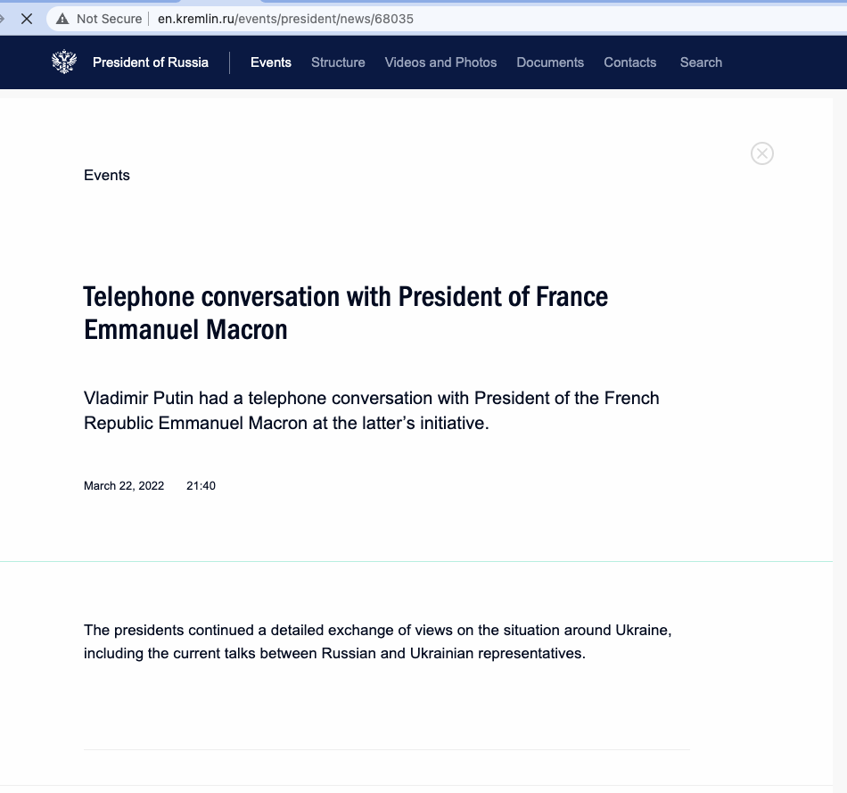Open the Structure navigation item
847x793 pixels.
tap(338, 62)
